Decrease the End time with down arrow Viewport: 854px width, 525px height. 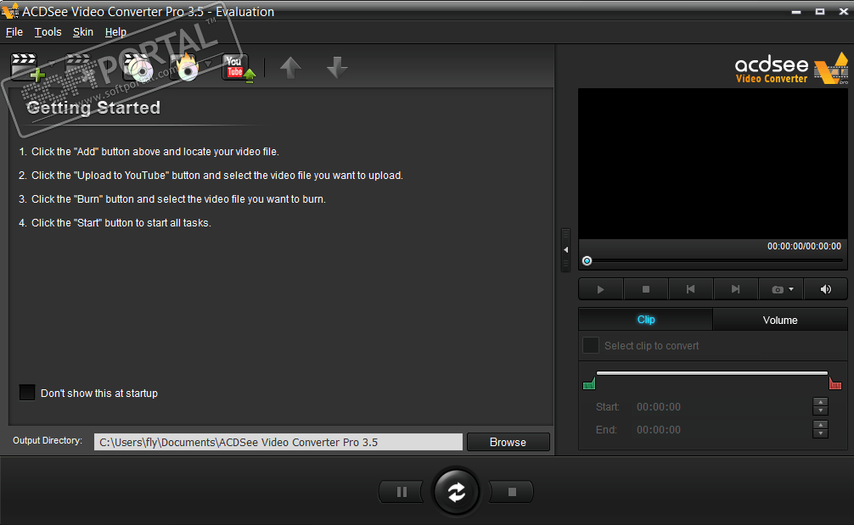pyautogui.click(x=820, y=433)
